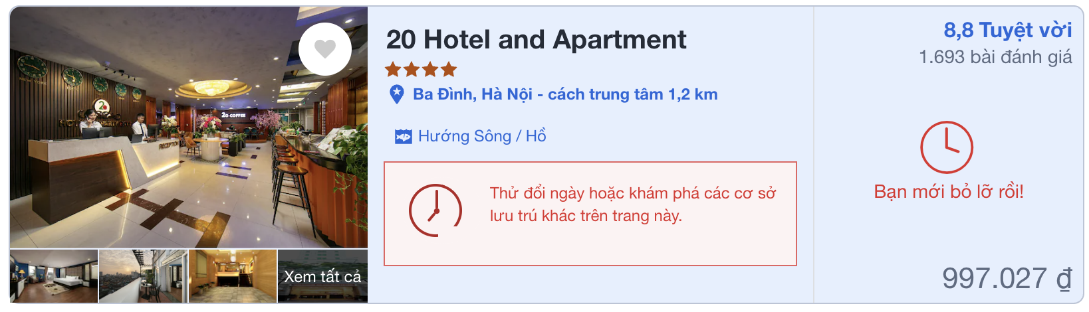Open the '20 Hotel and Apartment' title
The height and width of the screenshot is (312, 1089).
pyautogui.click(x=536, y=40)
